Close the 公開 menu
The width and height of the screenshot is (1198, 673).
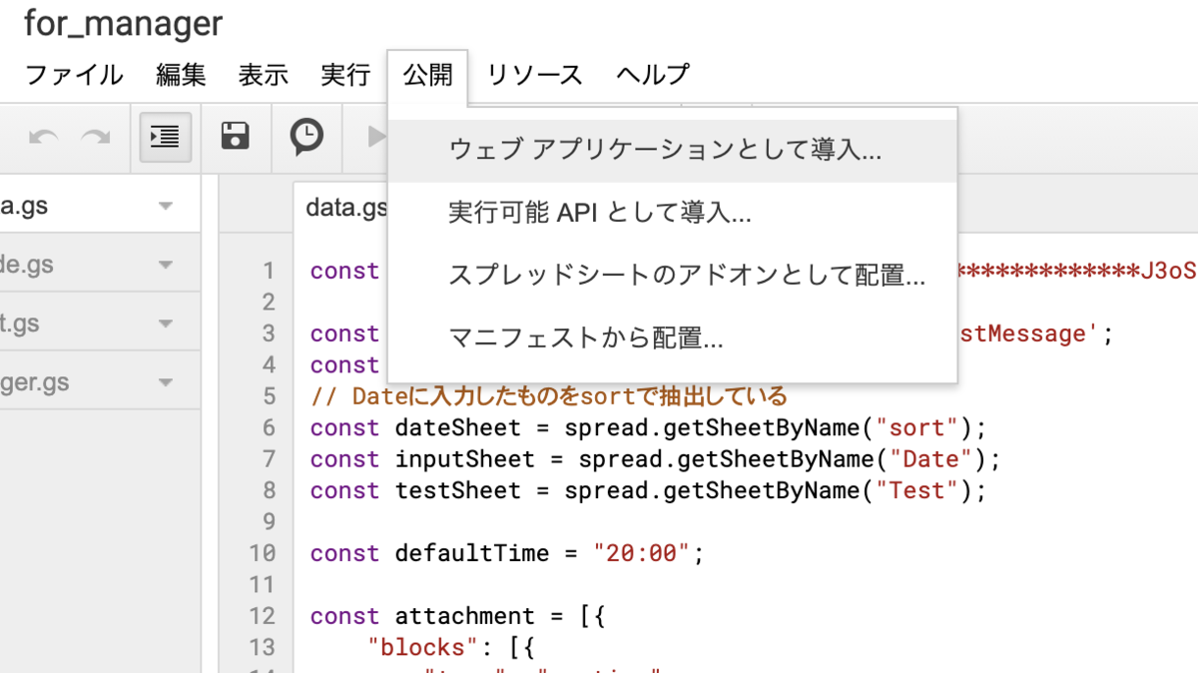click(428, 76)
